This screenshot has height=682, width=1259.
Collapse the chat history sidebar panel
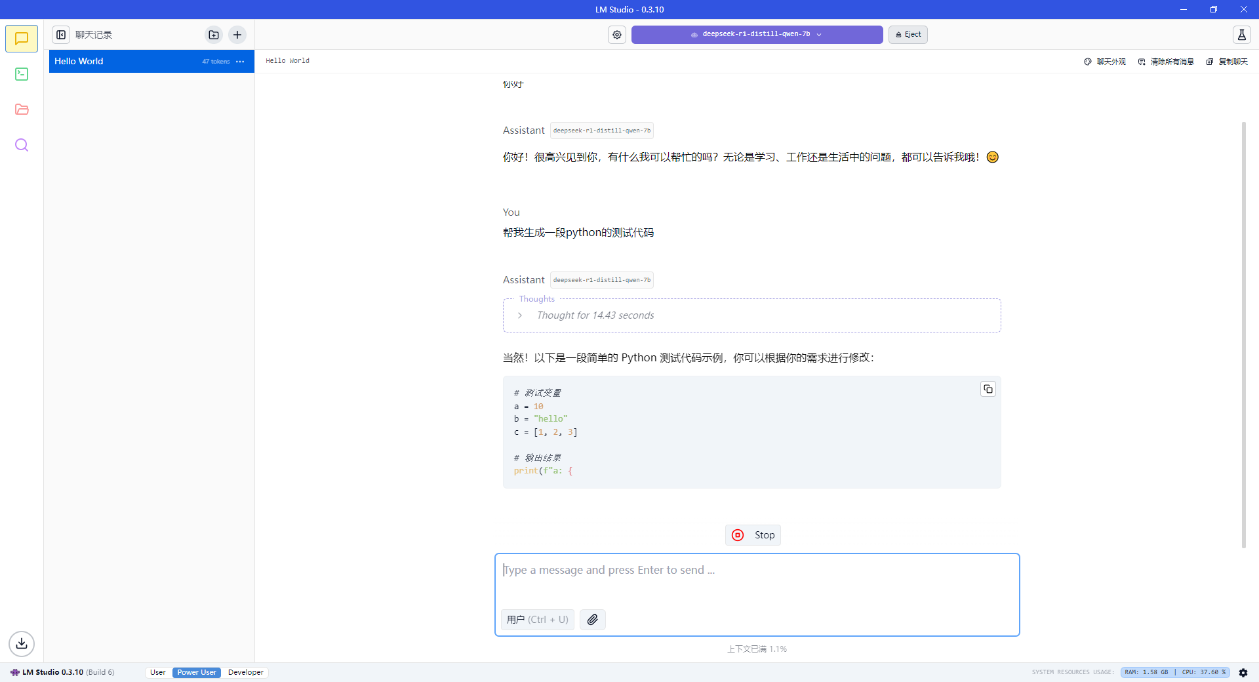(61, 35)
